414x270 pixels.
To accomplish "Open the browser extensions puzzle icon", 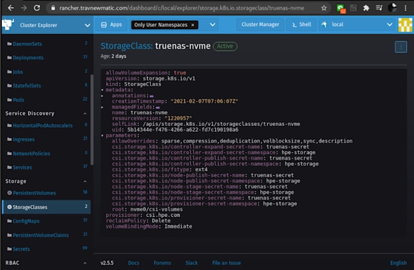I will coord(366,8).
